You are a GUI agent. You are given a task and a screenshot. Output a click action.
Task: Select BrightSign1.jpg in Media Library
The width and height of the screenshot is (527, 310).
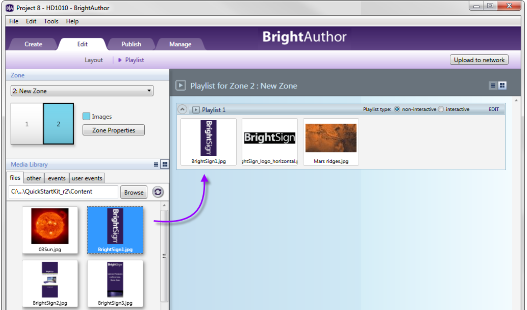pyautogui.click(x=115, y=230)
